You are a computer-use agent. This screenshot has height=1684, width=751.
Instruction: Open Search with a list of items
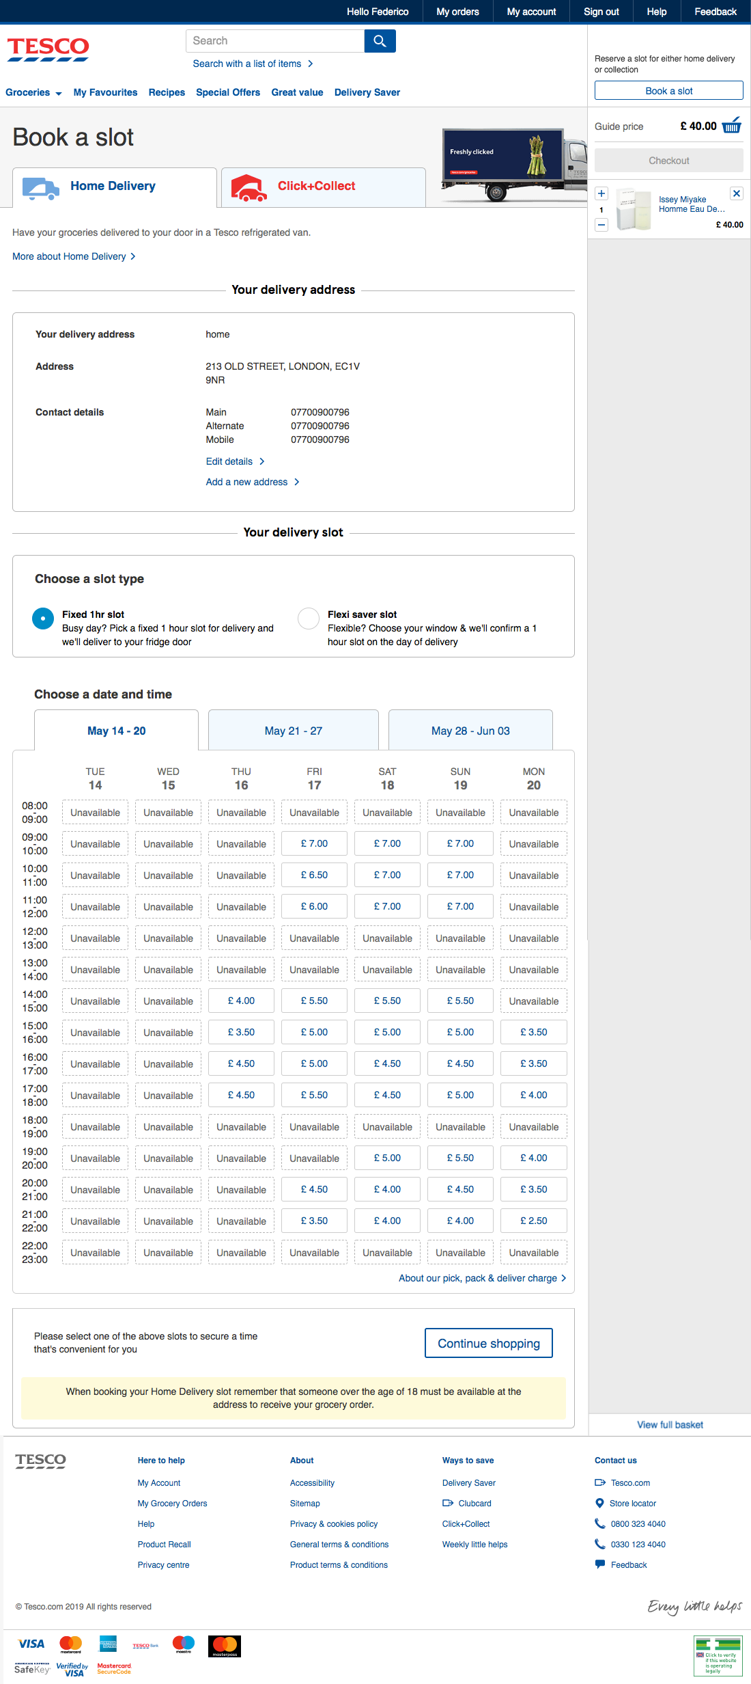253,64
